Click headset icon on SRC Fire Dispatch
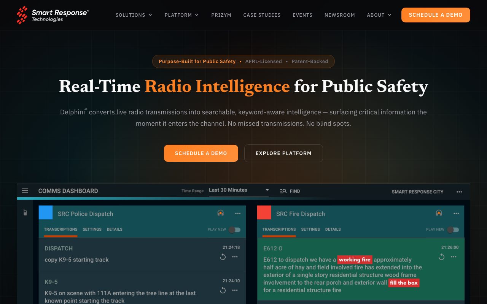Screen dimensions: 487x304 439,213
